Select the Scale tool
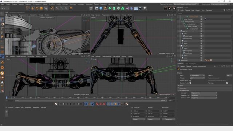Viewport: 233px width, 131px height. click(42, 8)
